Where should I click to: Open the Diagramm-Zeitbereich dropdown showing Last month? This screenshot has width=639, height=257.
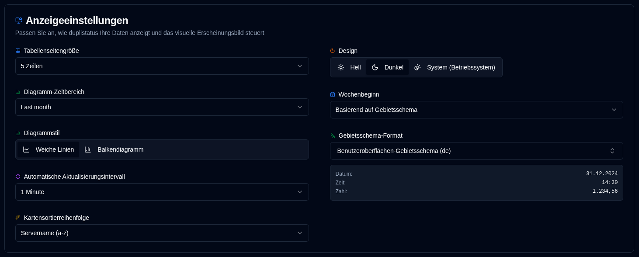point(162,107)
